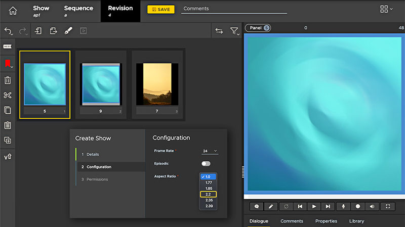Select sunset panel thumbnail 7

point(157,84)
